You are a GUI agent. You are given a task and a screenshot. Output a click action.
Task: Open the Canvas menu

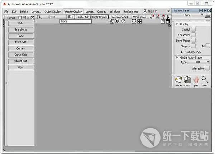(102, 11)
